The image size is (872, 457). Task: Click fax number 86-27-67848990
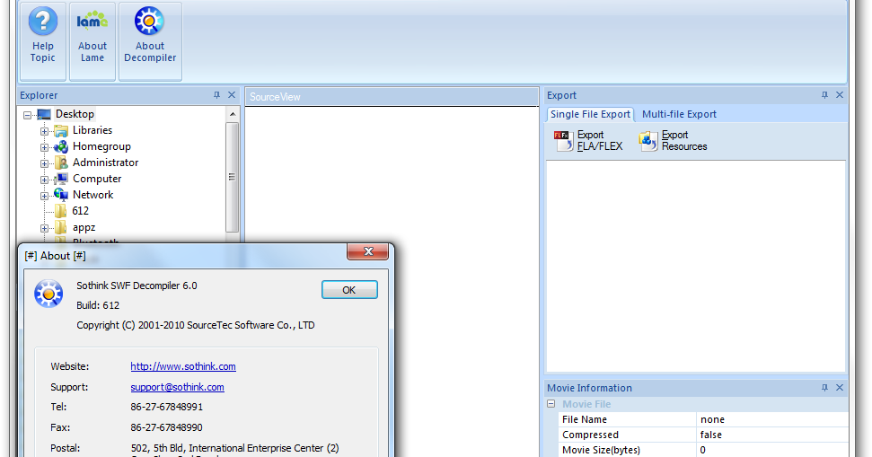pos(167,427)
